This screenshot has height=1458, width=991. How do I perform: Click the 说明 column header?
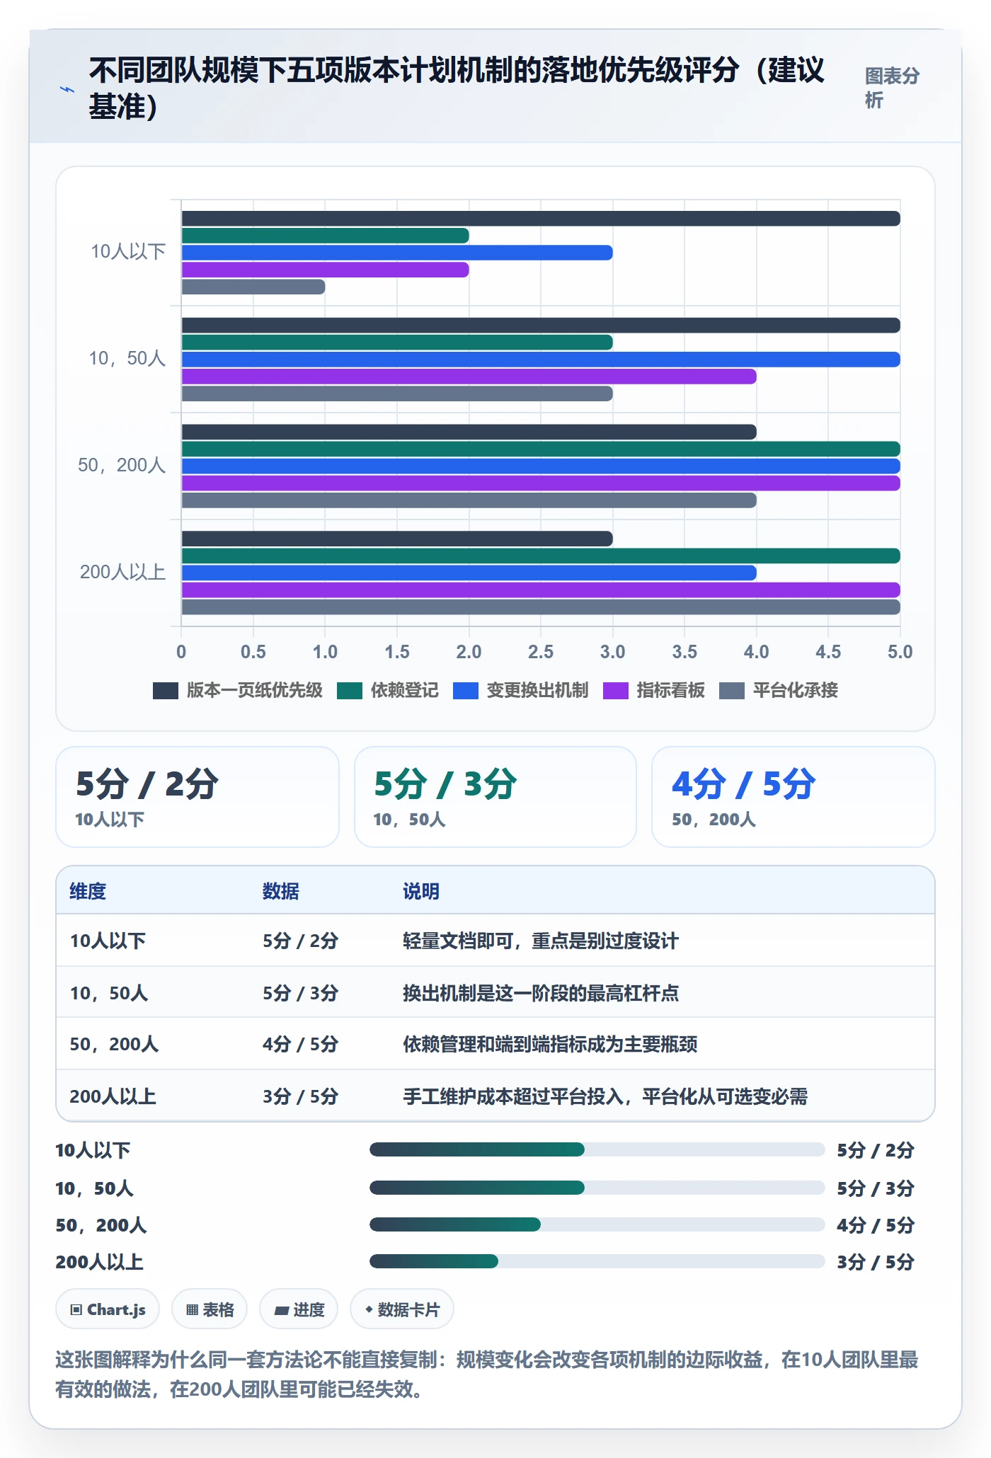[x=421, y=891]
